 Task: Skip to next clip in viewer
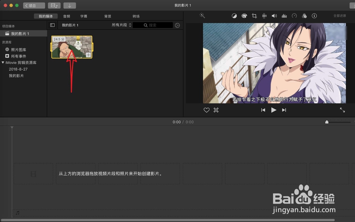point(284,110)
